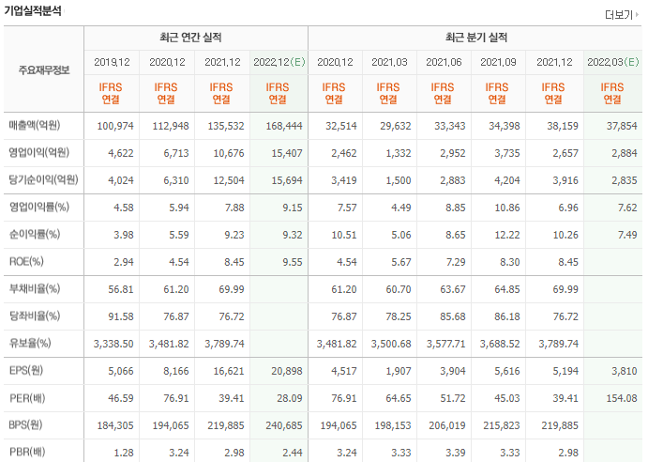The image size is (648, 462).
Task: Click the 168,444 estimated sales value
Action: coord(284,126)
